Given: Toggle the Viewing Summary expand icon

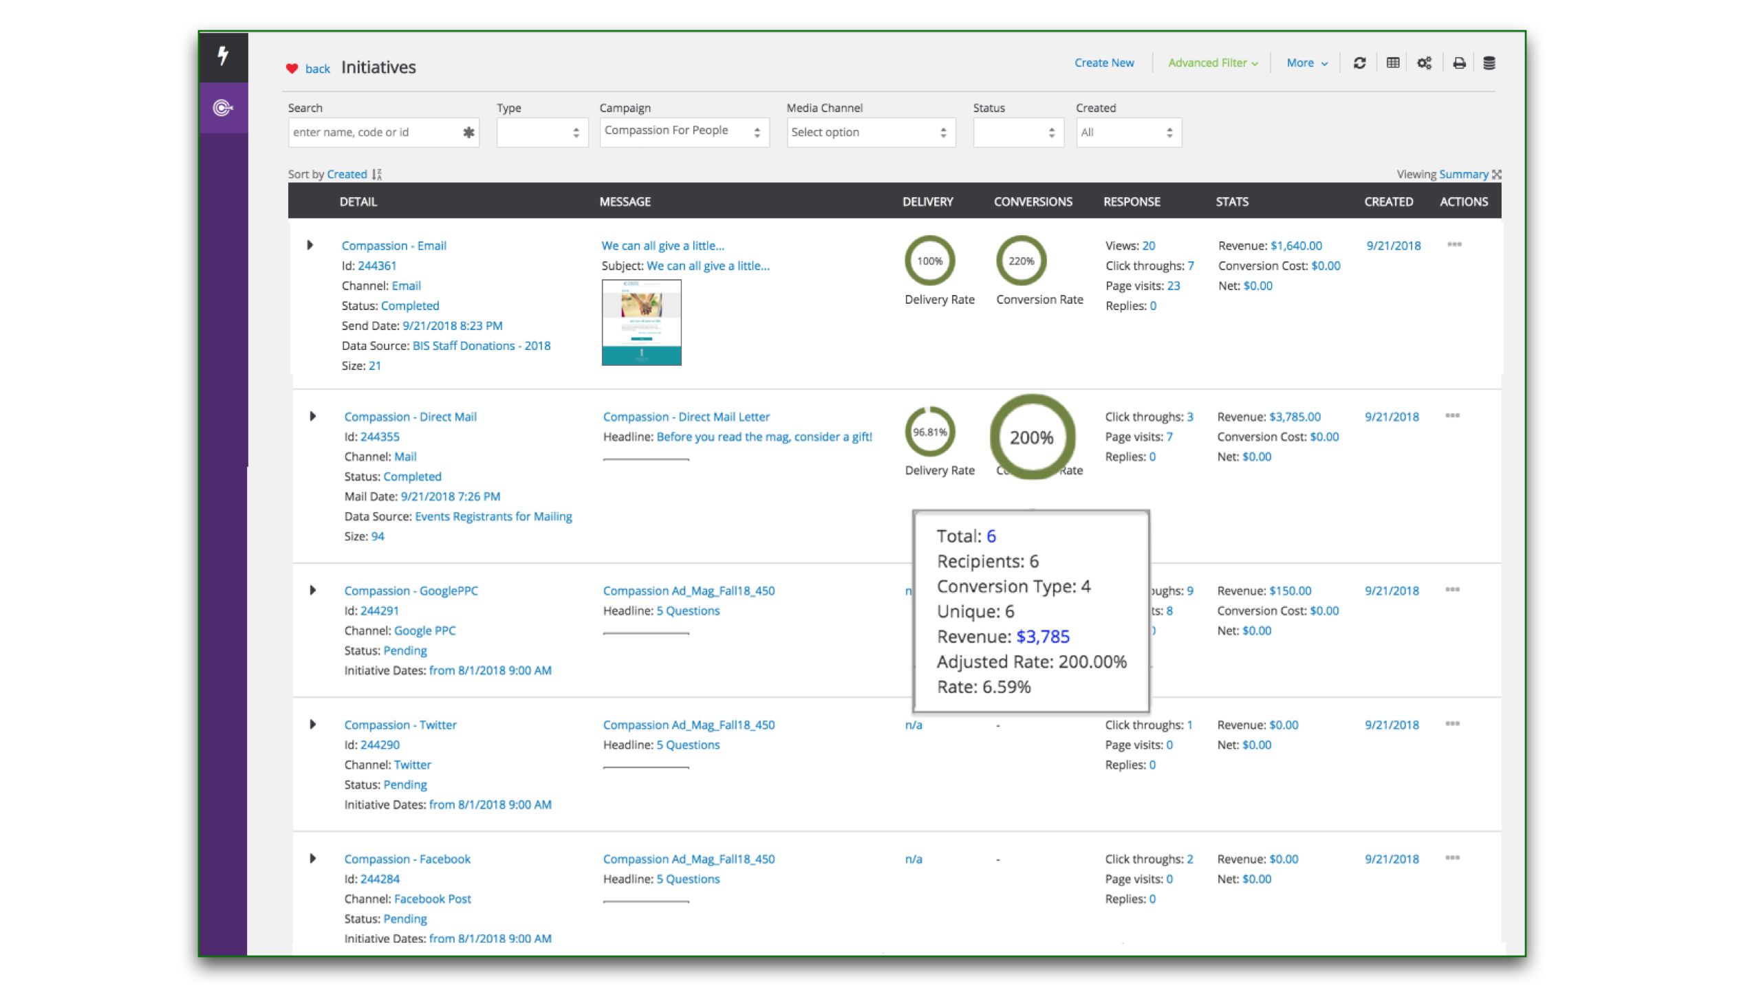Looking at the screenshot, I should 1497,175.
